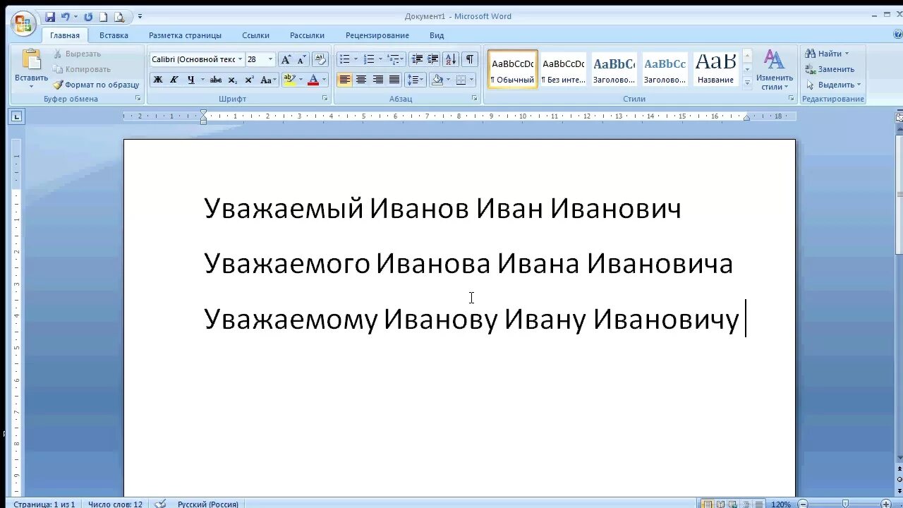Open the Выделить select menu

(832, 85)
